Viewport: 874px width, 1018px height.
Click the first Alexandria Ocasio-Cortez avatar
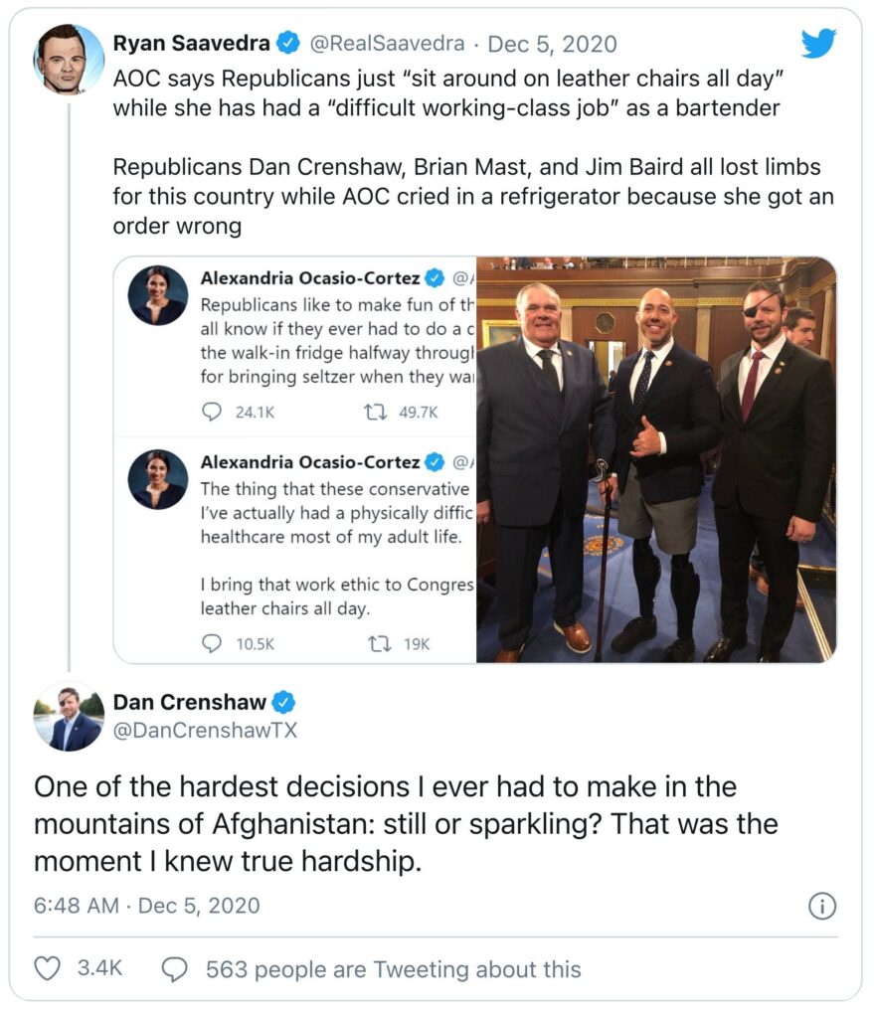click(157, 295)
